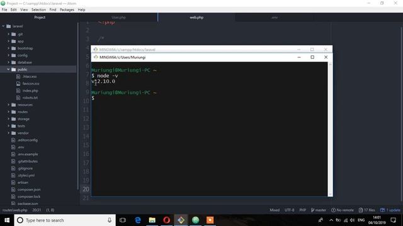Switch to the User.php tab

coord(118,18)
